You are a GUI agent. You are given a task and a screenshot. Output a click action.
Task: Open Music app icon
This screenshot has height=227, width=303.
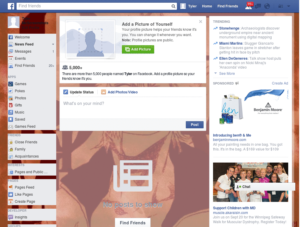pos(11,112)
